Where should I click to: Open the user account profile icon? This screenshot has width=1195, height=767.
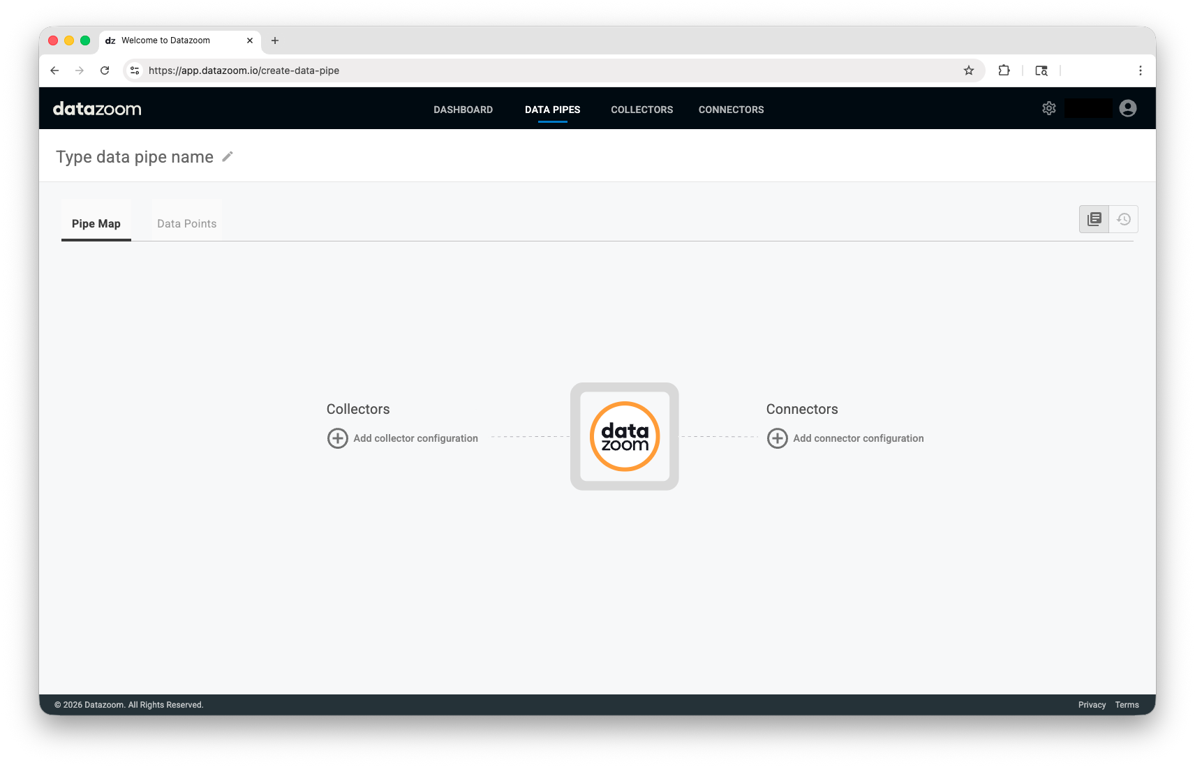click(1127, 108)
